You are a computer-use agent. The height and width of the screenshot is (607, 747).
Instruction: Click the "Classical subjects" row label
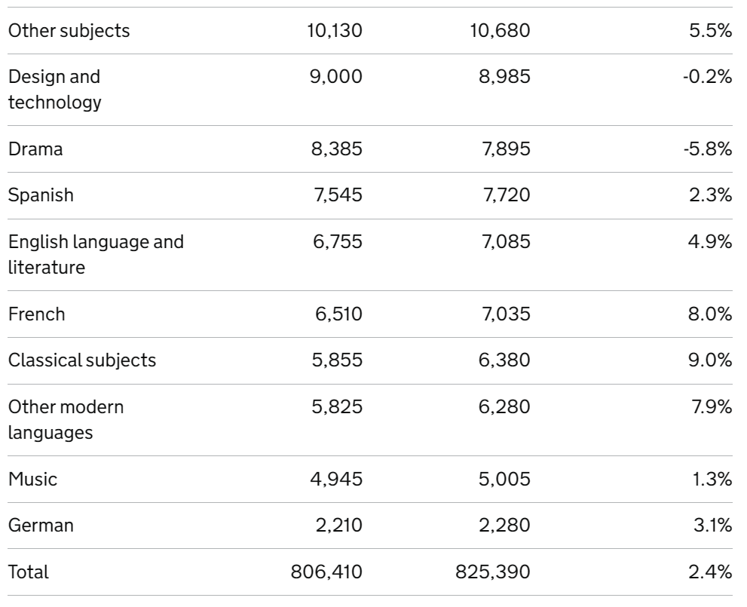(82, 360)
